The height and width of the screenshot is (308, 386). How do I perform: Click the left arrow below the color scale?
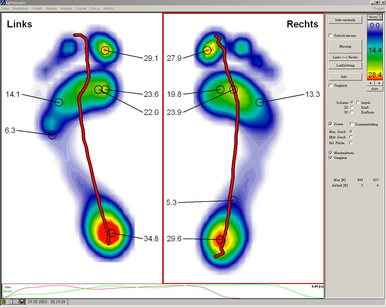[x=371, y=83]
